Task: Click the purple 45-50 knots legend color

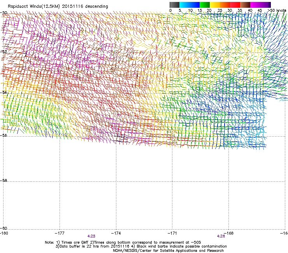Action: 265,5
